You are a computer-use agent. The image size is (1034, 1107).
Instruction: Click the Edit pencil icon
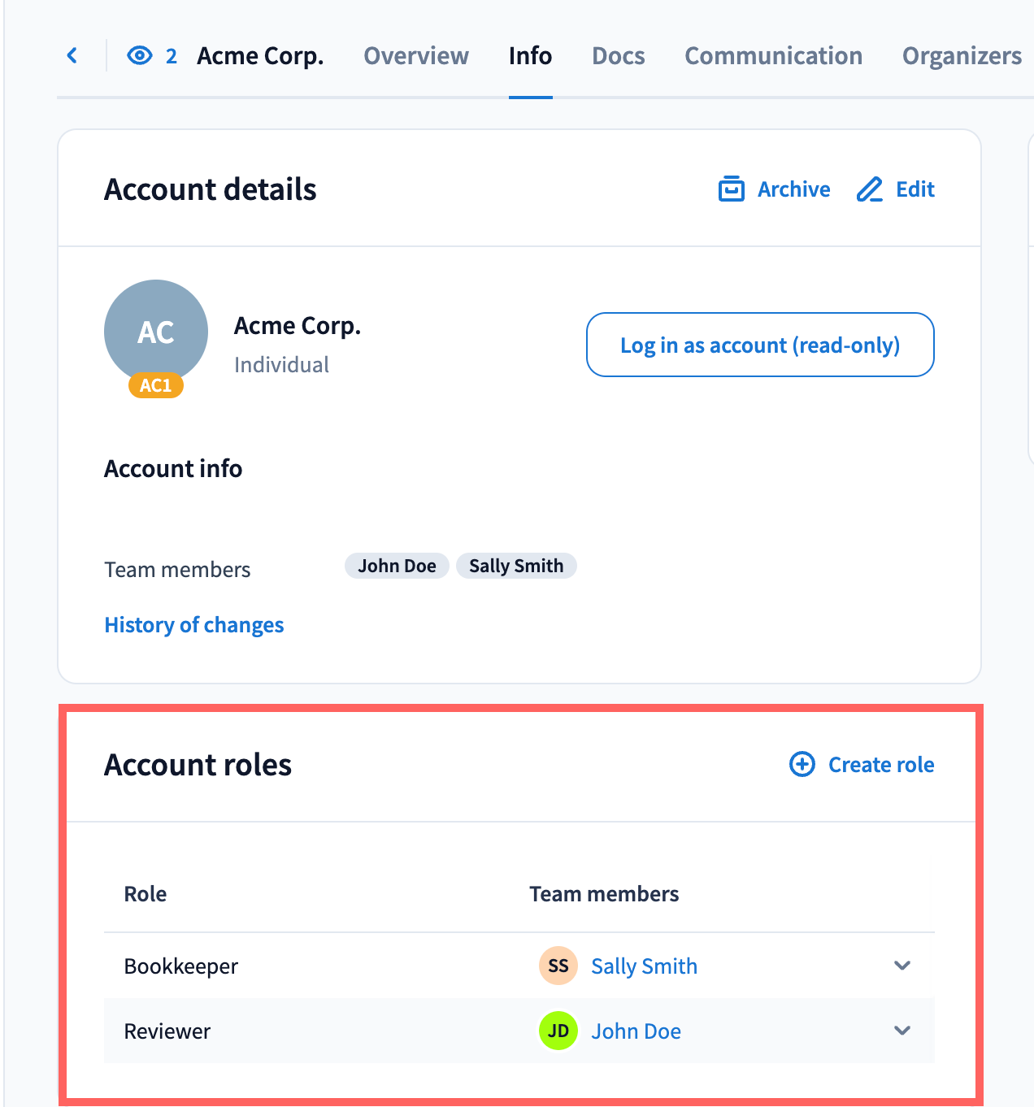[x=870, y=189]
